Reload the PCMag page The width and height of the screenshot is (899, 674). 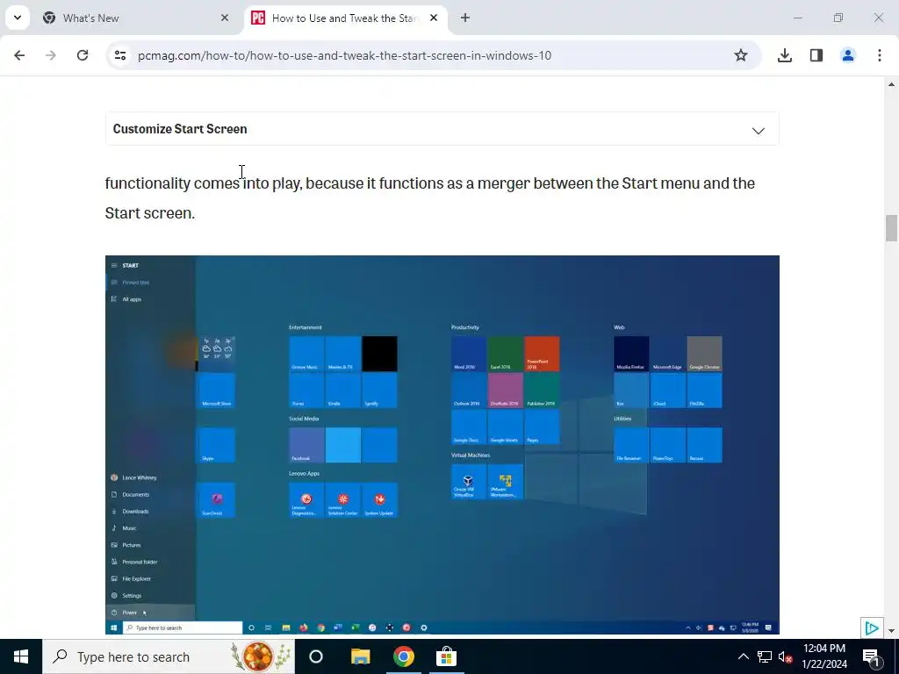click(x=83, y=55)
